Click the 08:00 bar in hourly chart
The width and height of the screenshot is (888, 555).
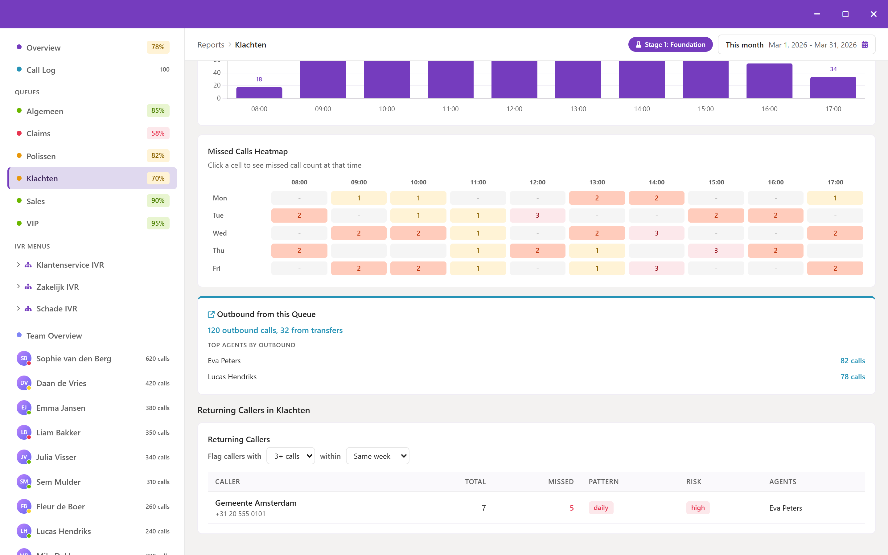[259, 92]
